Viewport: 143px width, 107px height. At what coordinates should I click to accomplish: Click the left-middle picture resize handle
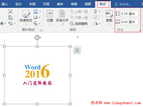(x=4, y=75)
